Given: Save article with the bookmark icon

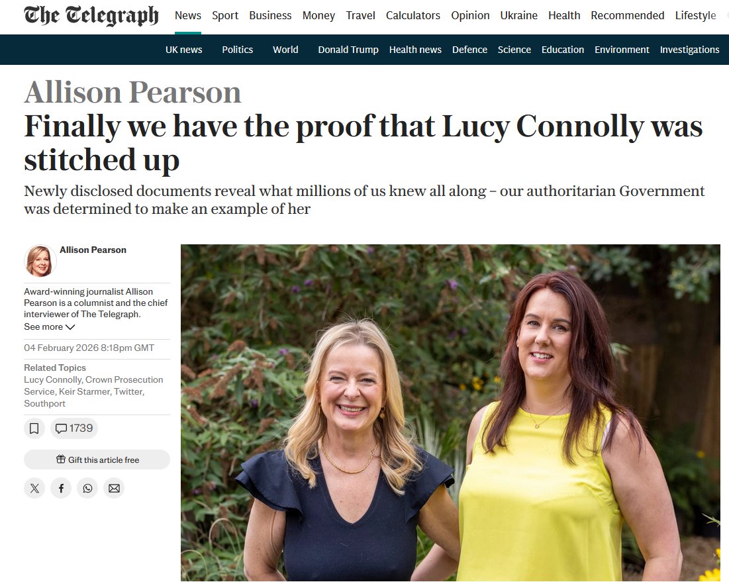Looking at the screenshot, I should click(x=34, y=428).
